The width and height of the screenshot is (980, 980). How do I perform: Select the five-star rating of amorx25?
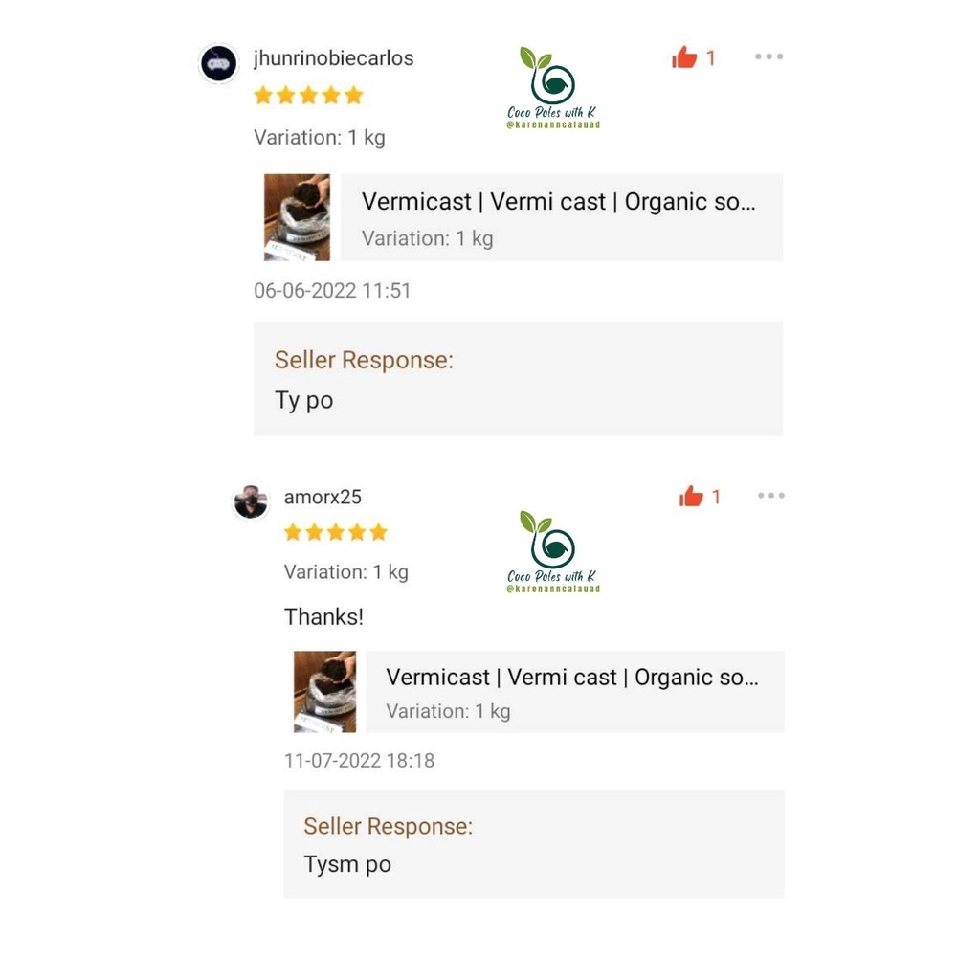pyautogui.click(x=336, y=532)
